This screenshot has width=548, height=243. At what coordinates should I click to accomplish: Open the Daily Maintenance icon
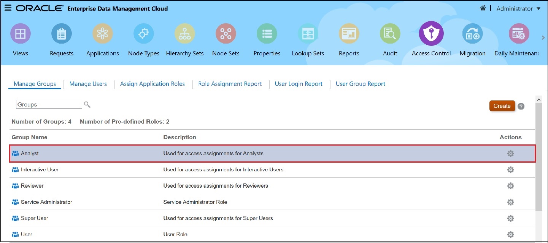(x=519, y=34)
